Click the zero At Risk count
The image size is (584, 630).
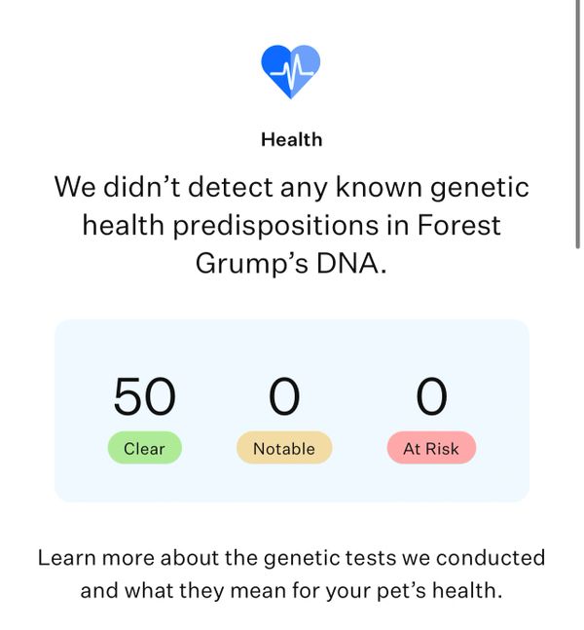(432, 396)
